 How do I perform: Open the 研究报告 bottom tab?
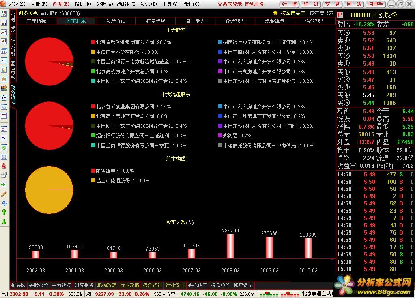tap(84, 285)
